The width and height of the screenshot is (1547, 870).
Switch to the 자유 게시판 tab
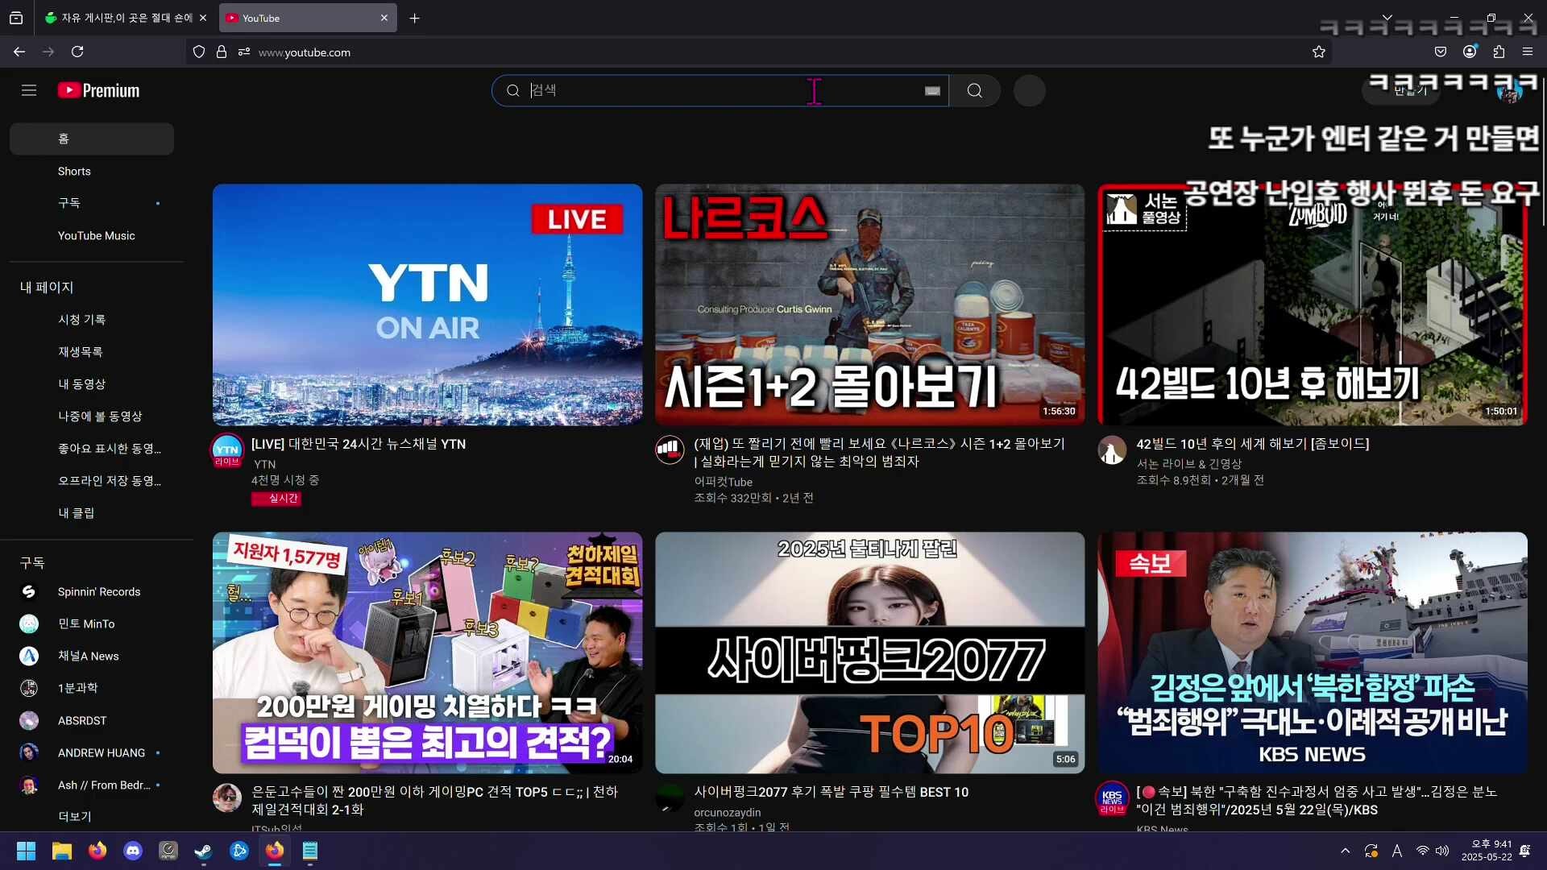(x=126, y=18)
